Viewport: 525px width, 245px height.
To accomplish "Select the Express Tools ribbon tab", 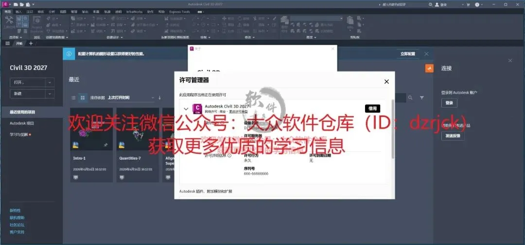I will (x=179, y=12).
